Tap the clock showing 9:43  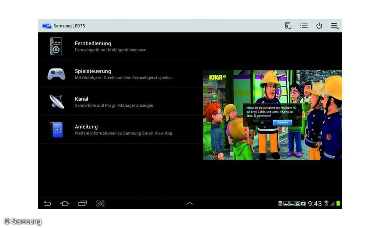[x=315, y=204]
